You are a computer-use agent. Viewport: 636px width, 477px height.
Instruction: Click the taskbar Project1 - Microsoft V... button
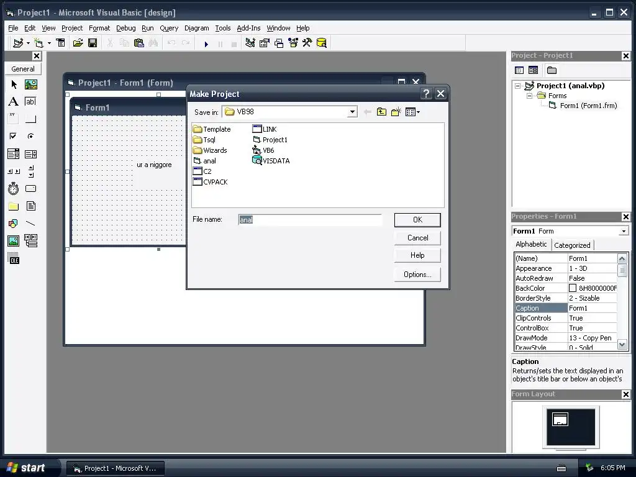pos(116,468)
